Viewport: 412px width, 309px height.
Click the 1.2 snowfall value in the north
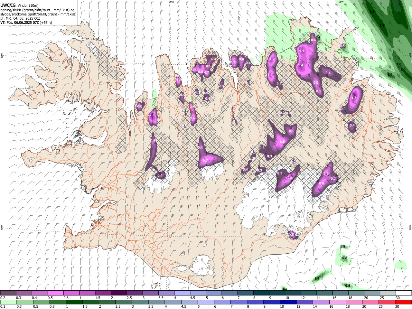272,59
